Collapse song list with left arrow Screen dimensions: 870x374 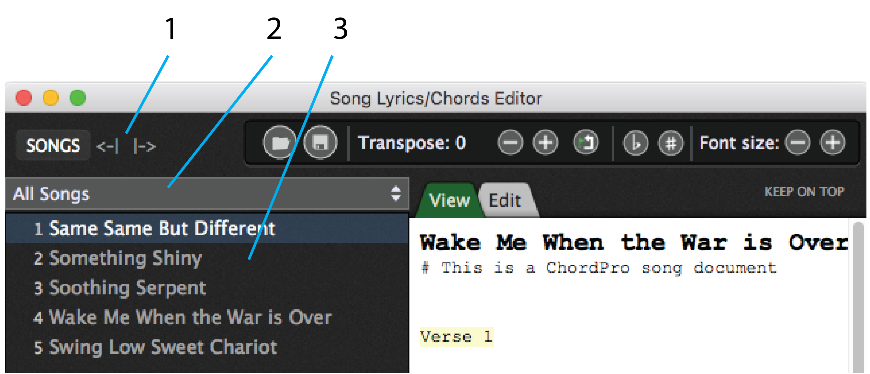pyautogui.click(x=107, y=146)
